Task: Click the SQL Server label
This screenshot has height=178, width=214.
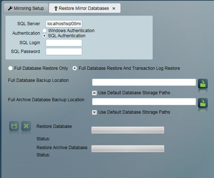Action: click(x=28, y=24)
